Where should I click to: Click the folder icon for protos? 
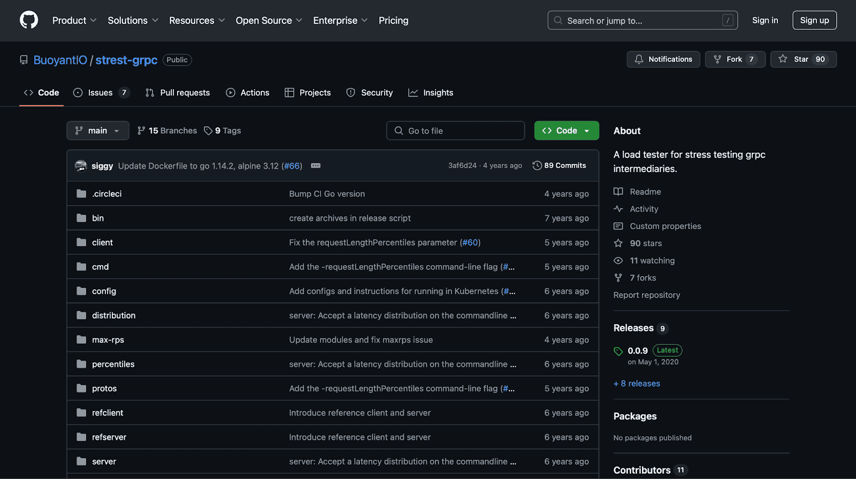pyautogui.click(x=81, y=388)
